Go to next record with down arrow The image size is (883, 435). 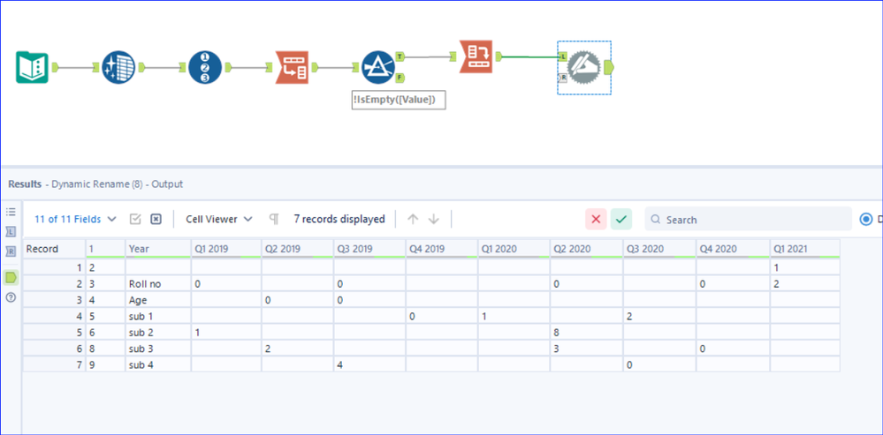click(x=433, y=219)
